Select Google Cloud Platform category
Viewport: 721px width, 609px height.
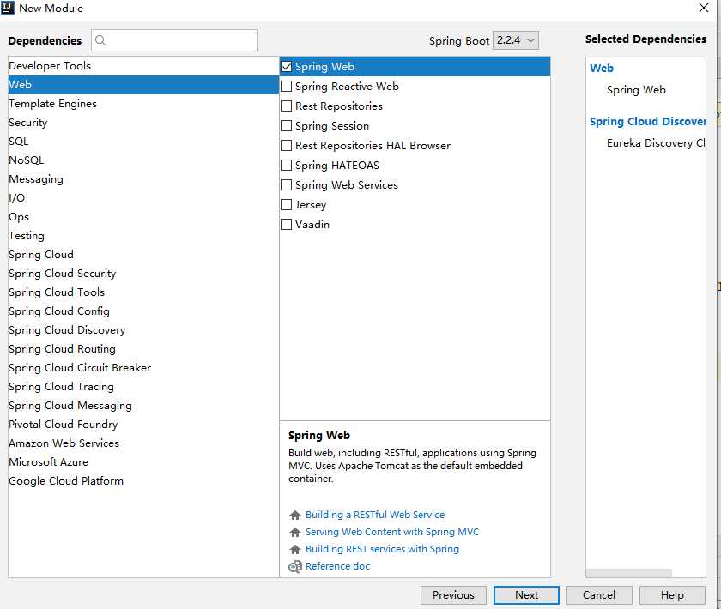click(x=143, y=480)
